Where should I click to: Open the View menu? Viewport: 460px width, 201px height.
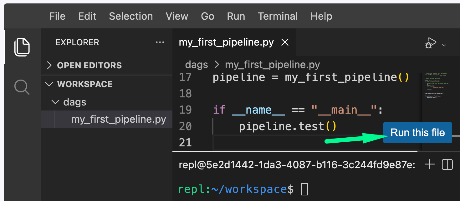pos(177,16)
